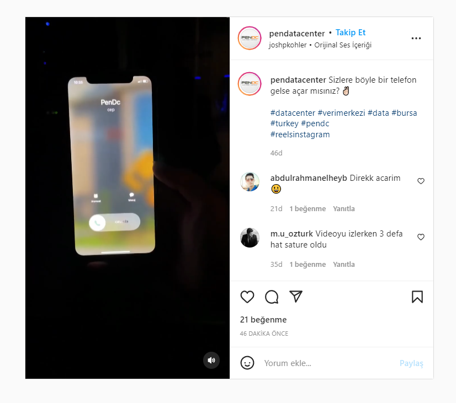Open pendatacenter profile picture in header
This screenshot has width=456, height=403.
[x=250, y=38]
